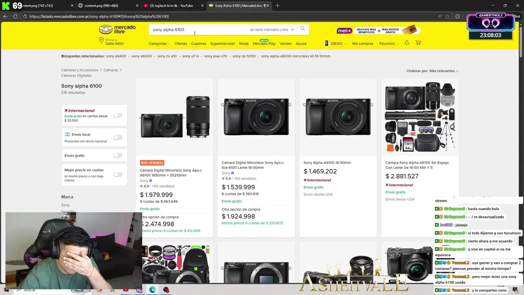Toggle the Envío local switch
This screenshot has height=295, width=524.
118,137
